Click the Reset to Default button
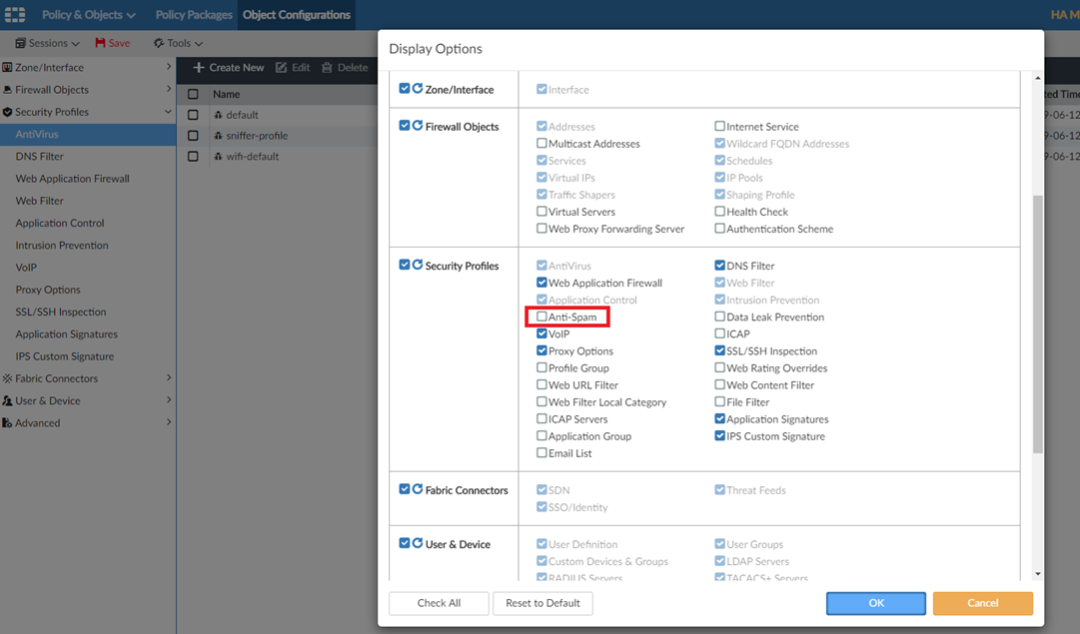1080x634 pixels. (x=542, y=603)
